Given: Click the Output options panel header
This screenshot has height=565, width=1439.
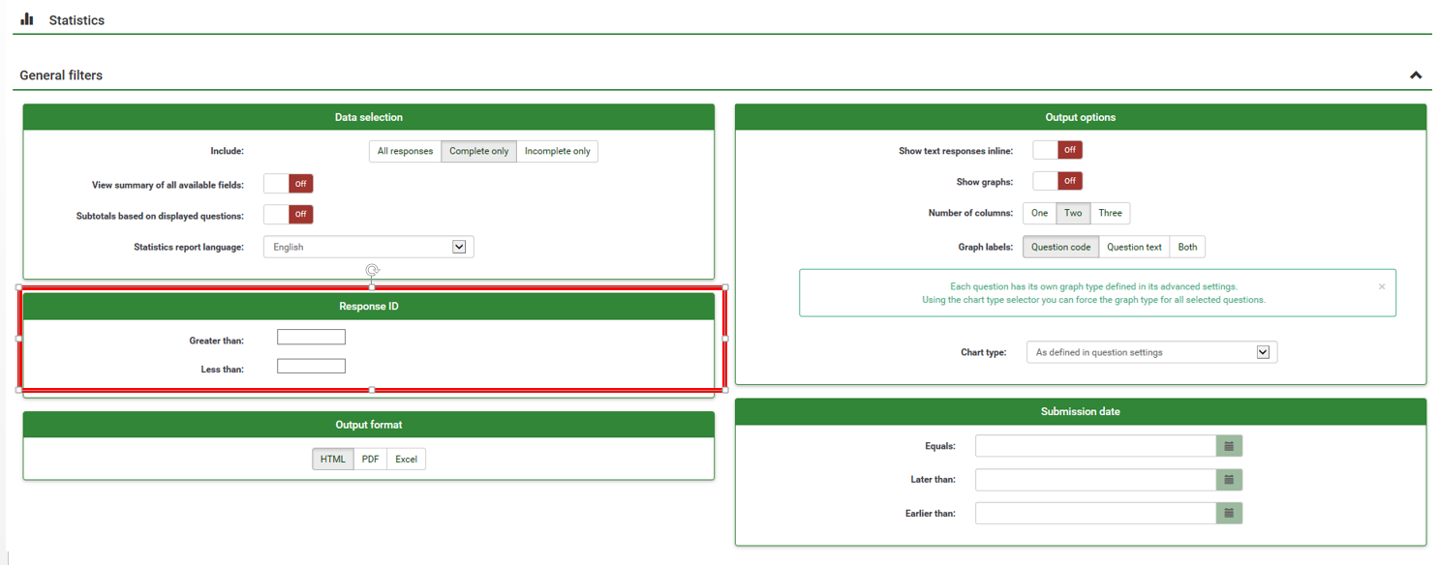Looking at the screenshot, I should click(x=1081, y=117).
